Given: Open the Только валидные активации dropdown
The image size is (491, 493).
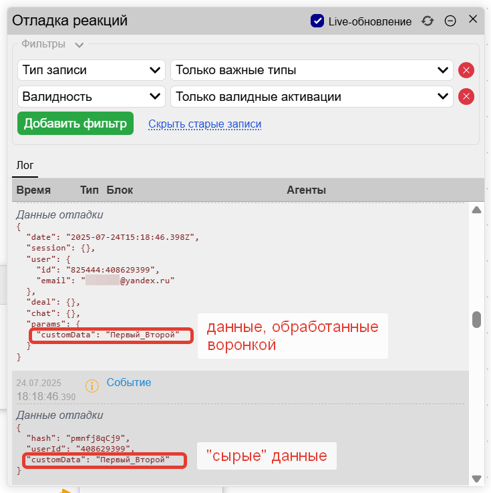Looking at the screenshot, I should click(311, 97).
